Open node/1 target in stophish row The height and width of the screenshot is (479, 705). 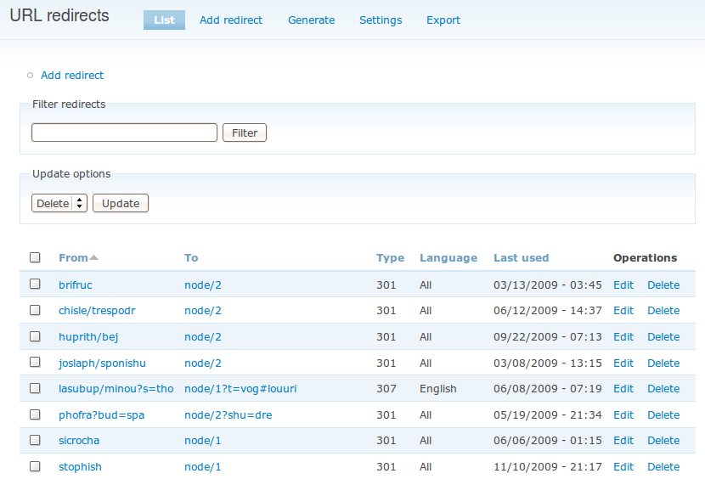tap(203, 467)
